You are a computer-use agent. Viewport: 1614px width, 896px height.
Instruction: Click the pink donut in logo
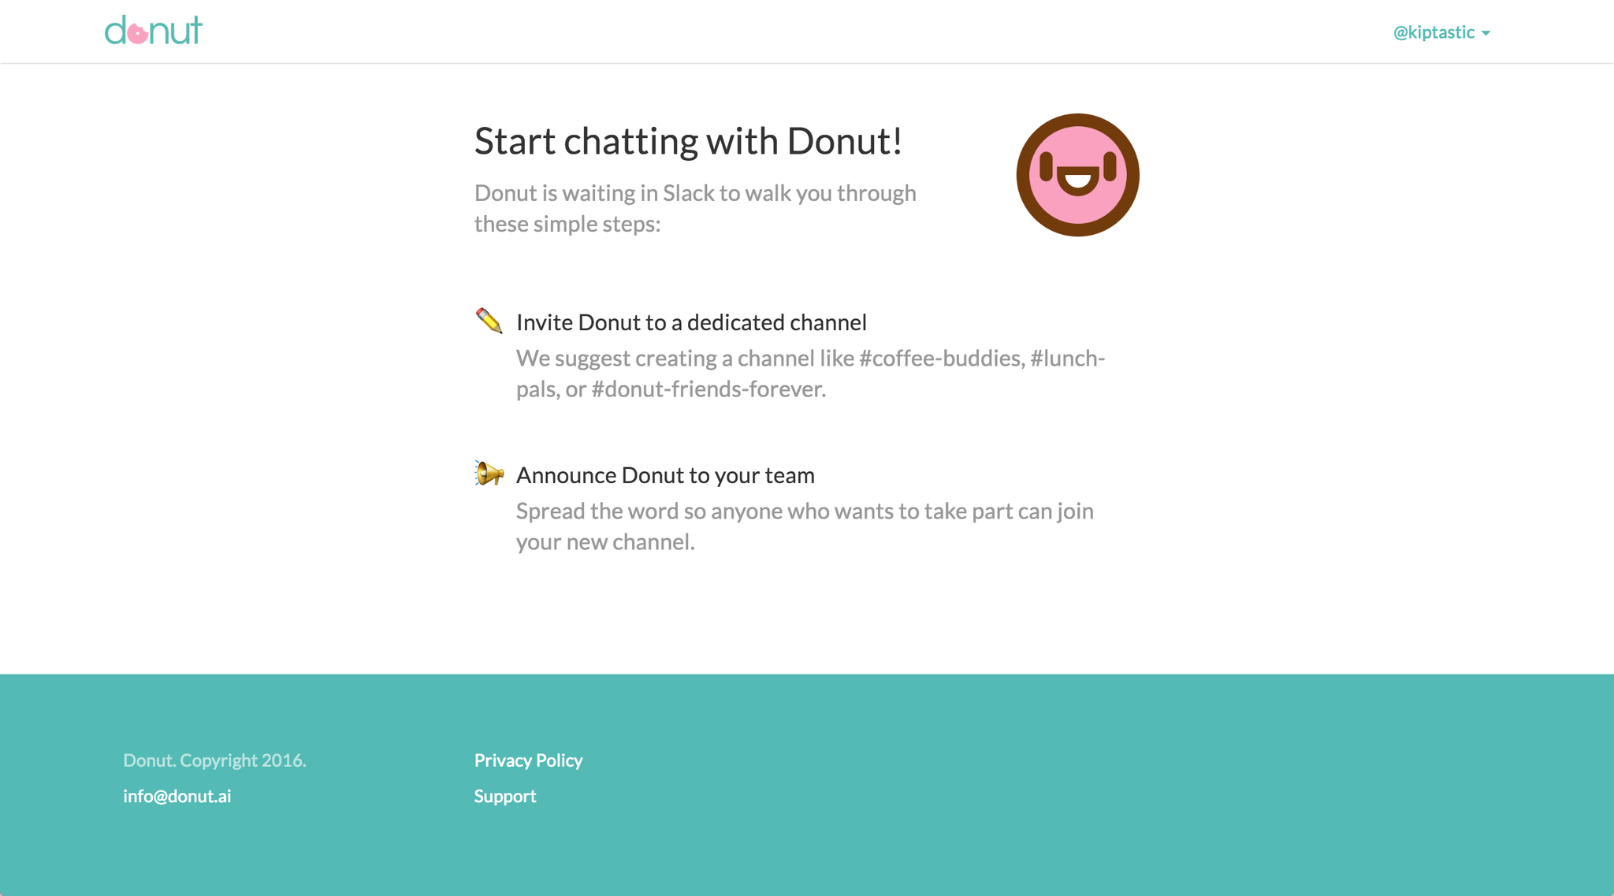coord(138,34)
